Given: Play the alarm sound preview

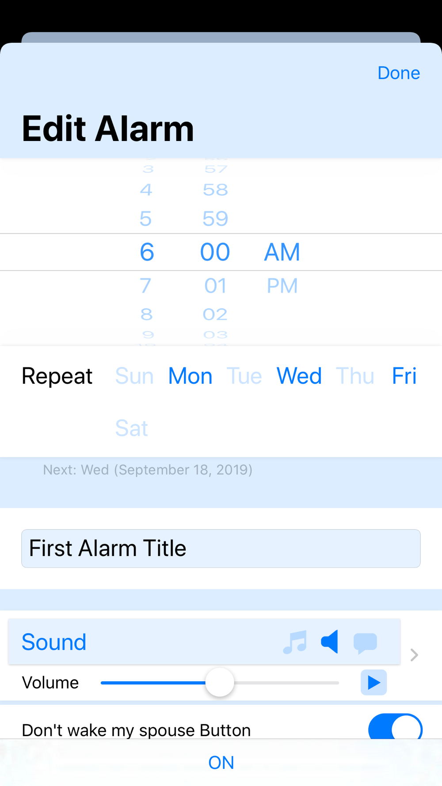Looking at the screenshot, I should click(373, 683).
